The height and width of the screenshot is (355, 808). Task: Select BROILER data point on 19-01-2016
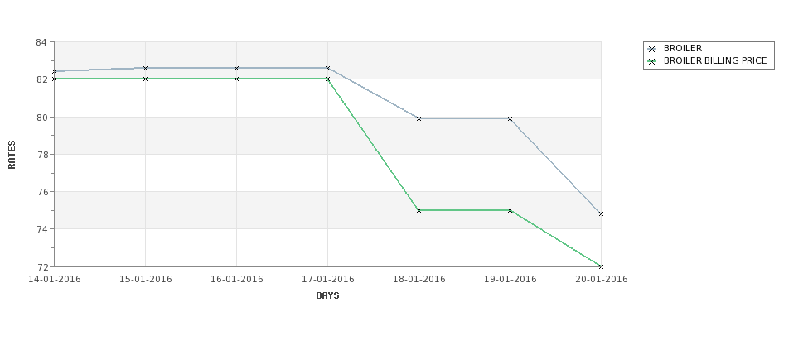pyautogui.click(x=510, y=118)
